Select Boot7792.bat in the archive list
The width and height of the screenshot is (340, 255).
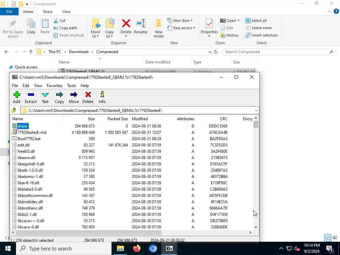29,138
